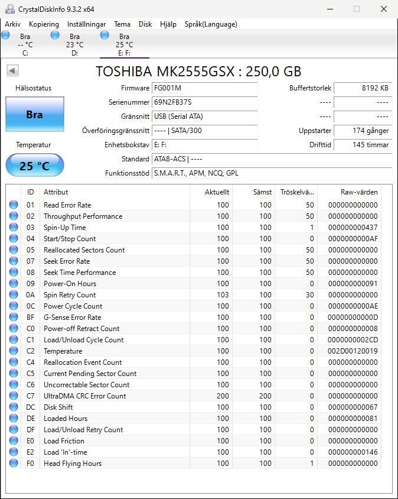This screenshot has height=499, width=398.
Task: Select the C: drive status orb
Action: tap(6, 35)
